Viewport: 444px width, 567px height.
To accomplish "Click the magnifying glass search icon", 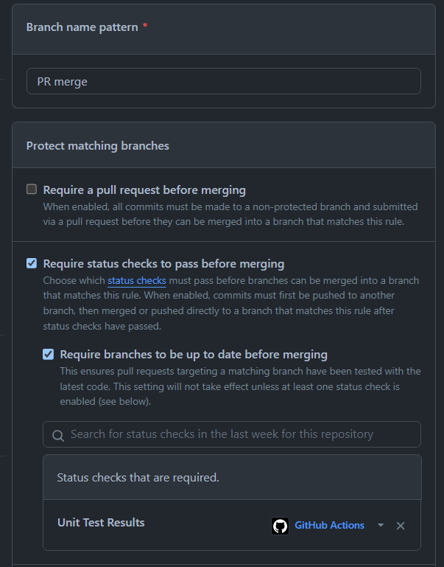I will point(58,435).
